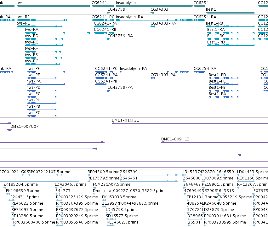Select protein tws-PC label
This screenshot has width=268, height=227.
click(34, 94)
